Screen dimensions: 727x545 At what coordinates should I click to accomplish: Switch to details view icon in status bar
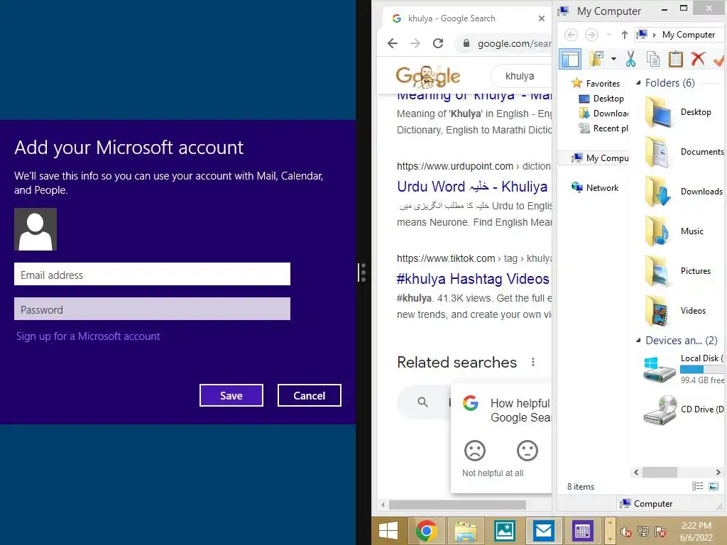coord(697,486)
